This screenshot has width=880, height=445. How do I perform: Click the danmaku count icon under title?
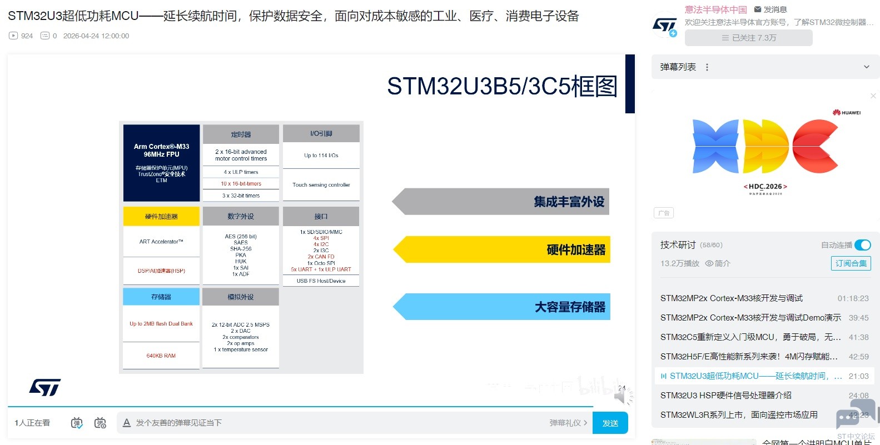[45, 36]
